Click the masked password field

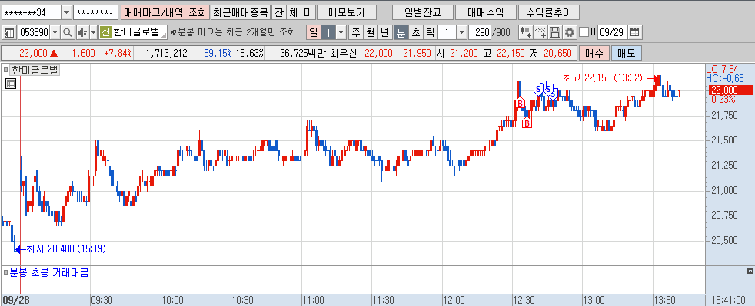tap(95, 12)
